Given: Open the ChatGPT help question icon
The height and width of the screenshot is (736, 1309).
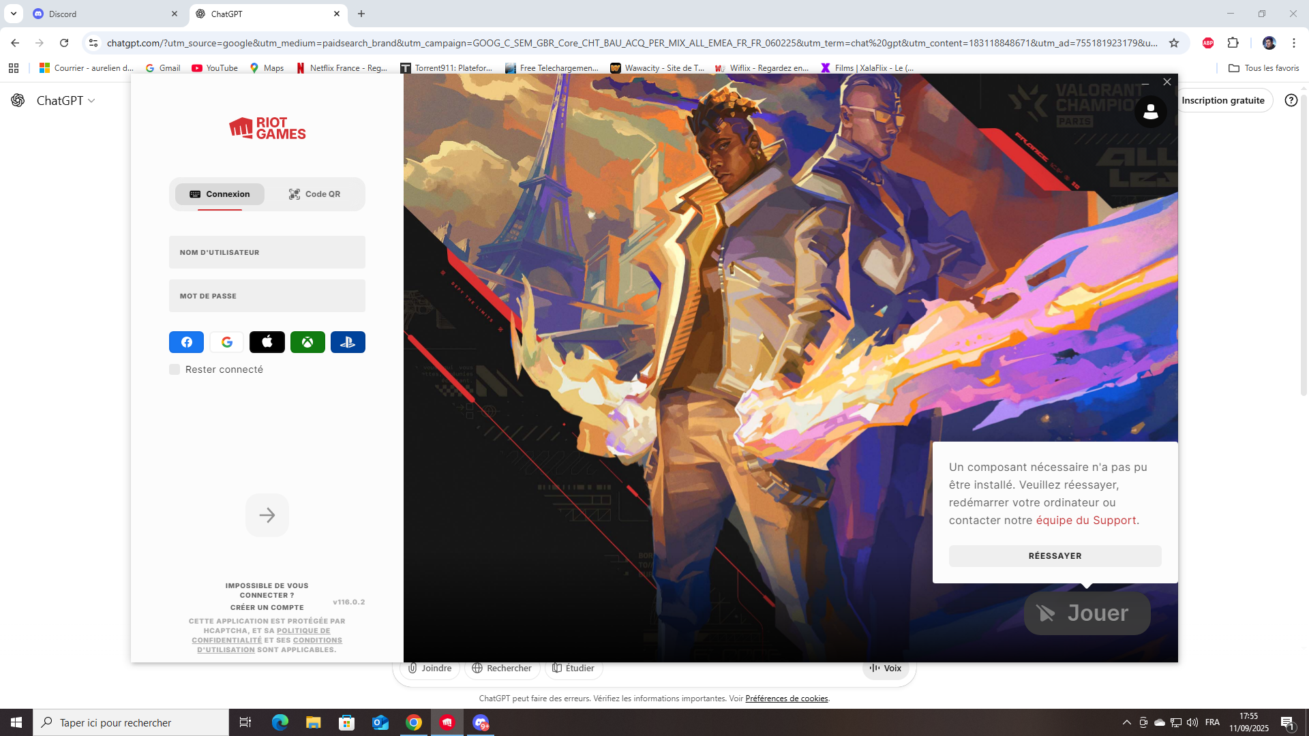Looking at the screenshot, I should (1291, 100).
